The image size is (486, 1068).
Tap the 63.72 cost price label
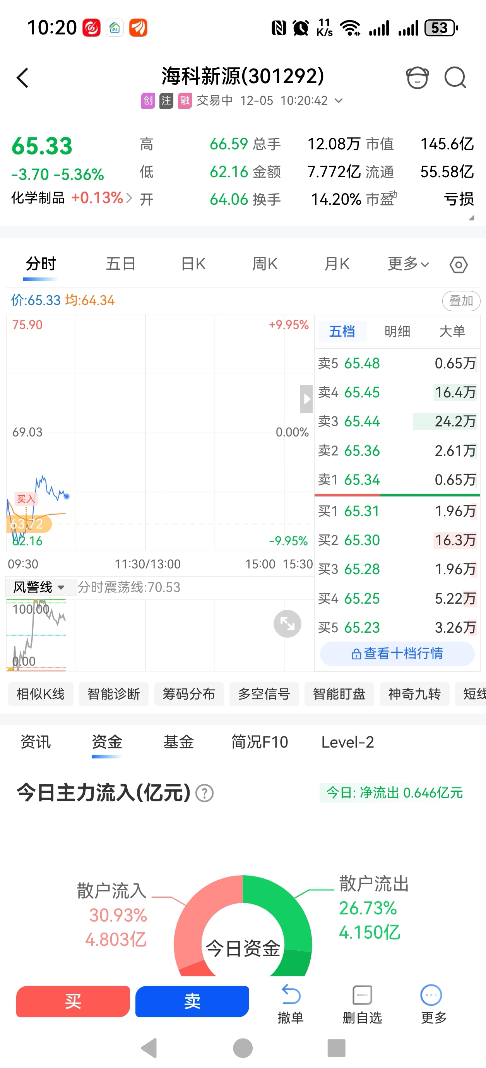28,524
